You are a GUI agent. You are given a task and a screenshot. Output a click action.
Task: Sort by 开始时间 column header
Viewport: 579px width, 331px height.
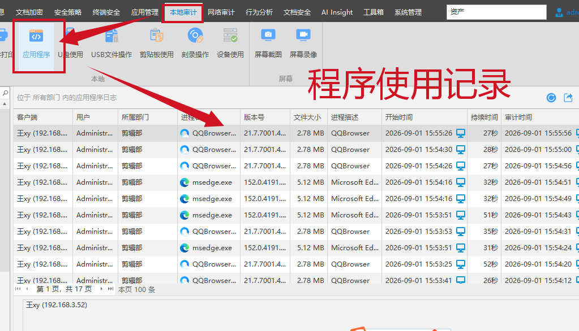click(424, 117)
